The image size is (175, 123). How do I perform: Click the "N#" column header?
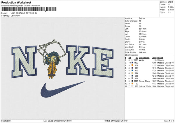coord(130,58)
